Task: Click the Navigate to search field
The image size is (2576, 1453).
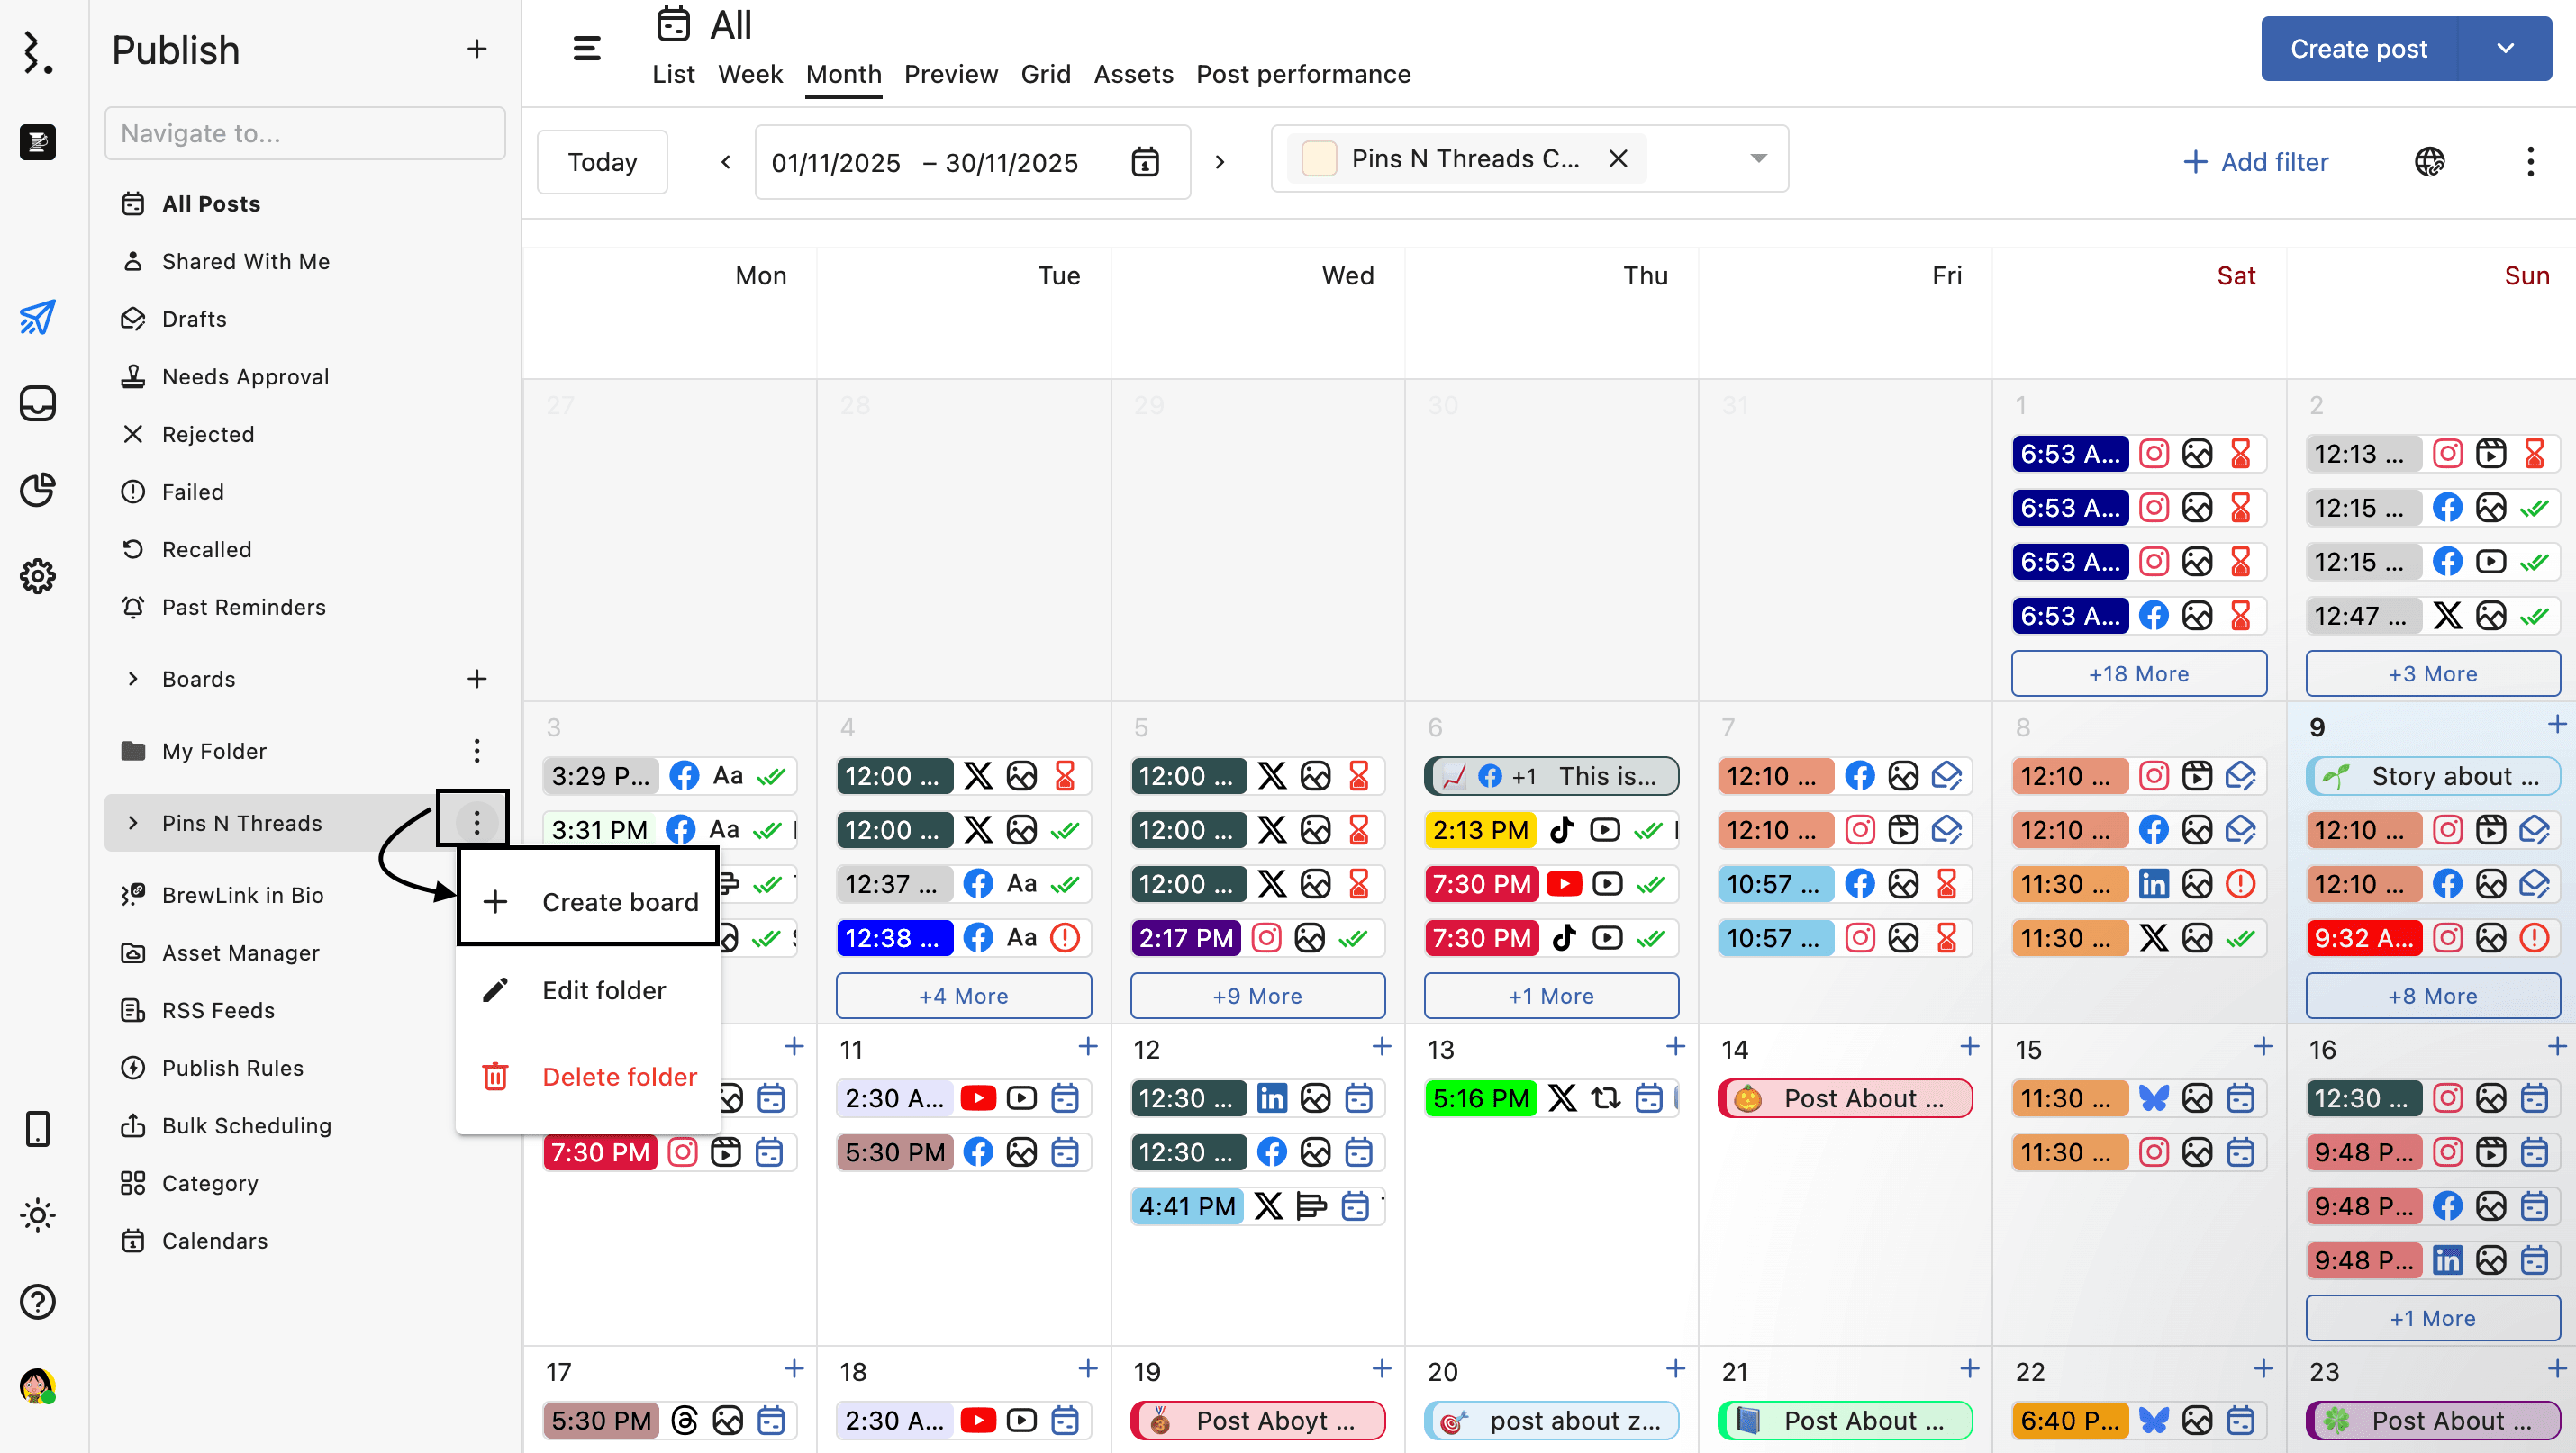Action: (x=305, y=133)
